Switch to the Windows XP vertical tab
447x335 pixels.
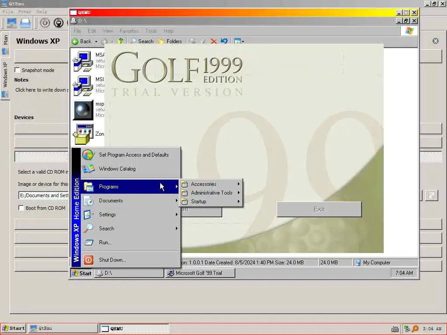(5, 79)
